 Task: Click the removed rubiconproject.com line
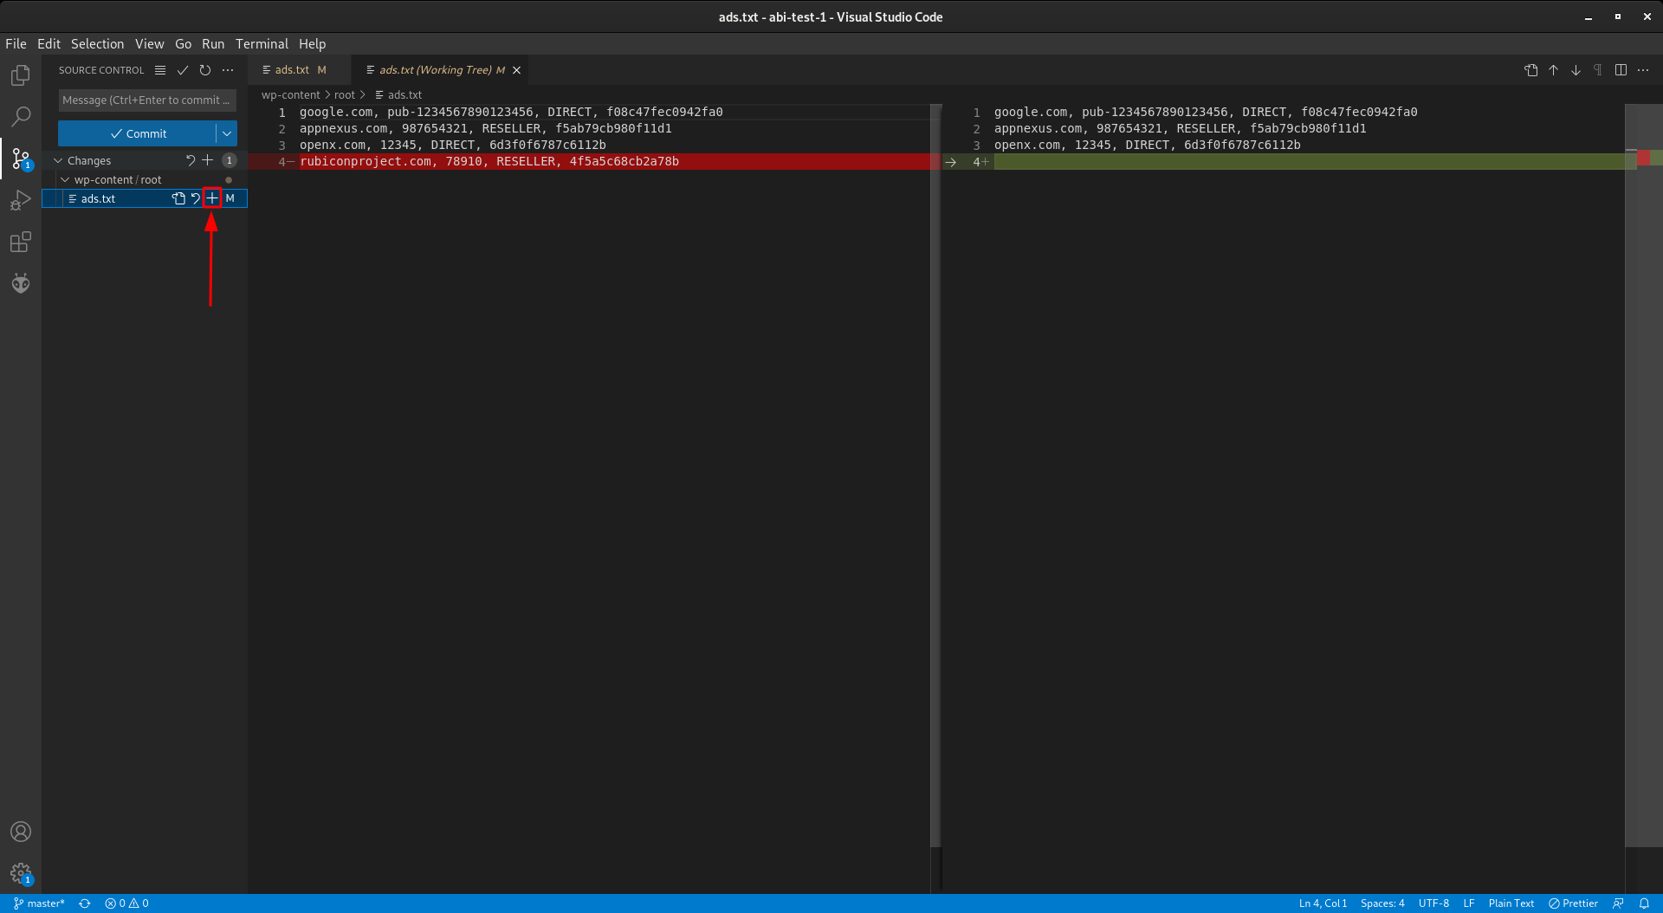489,162
